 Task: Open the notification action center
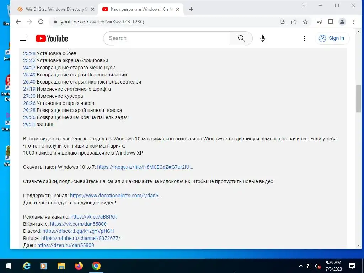pyautogui.click(x=352, y=266)
